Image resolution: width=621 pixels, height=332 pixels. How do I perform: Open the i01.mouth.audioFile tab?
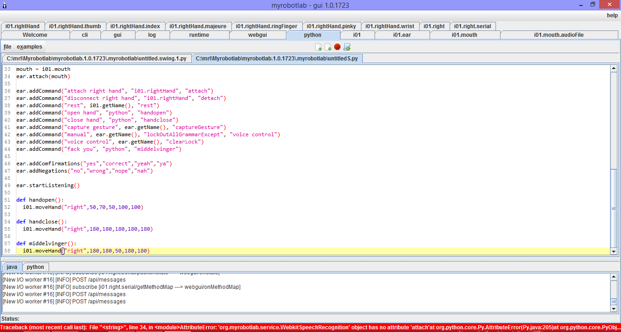(x=559, y=35)
